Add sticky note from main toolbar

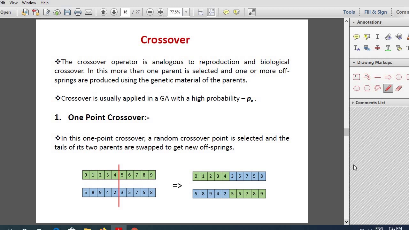point(226,12)
